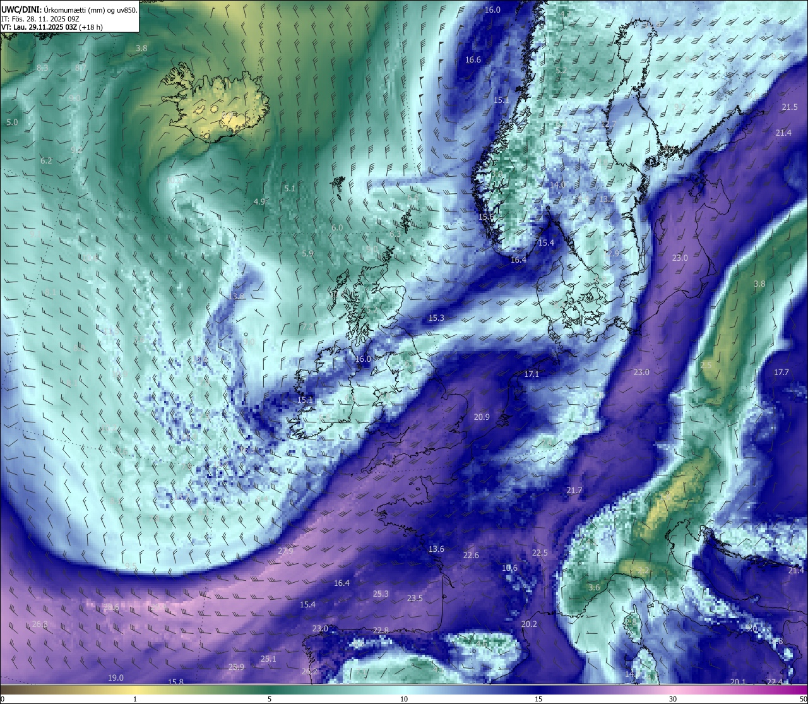The width and height of the screenshot is (808, 704).
Task: Click the 'VT: Lau. 29.11.2025 03Z (+18 h)' line
Action: coord(52,27)
